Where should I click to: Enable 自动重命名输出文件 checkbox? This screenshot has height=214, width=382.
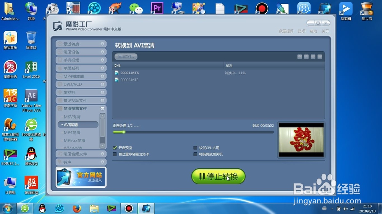115,154
